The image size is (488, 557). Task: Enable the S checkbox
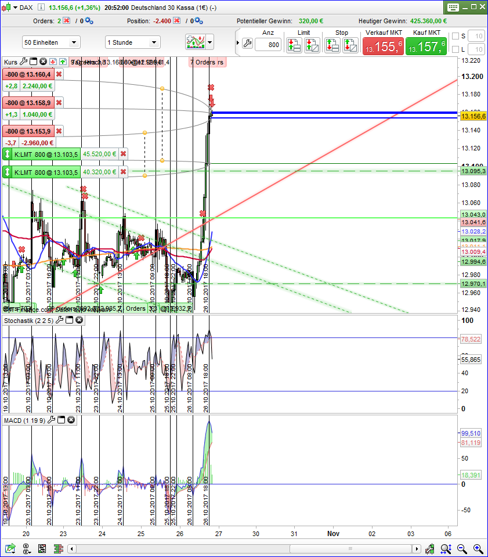(456, 36)
